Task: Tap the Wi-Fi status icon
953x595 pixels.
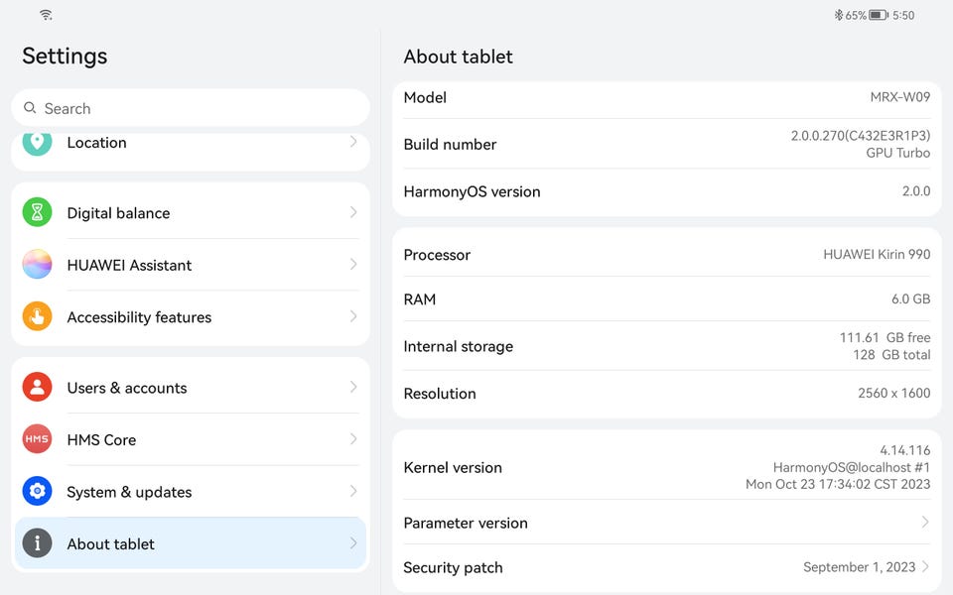Action: [46, 15]
